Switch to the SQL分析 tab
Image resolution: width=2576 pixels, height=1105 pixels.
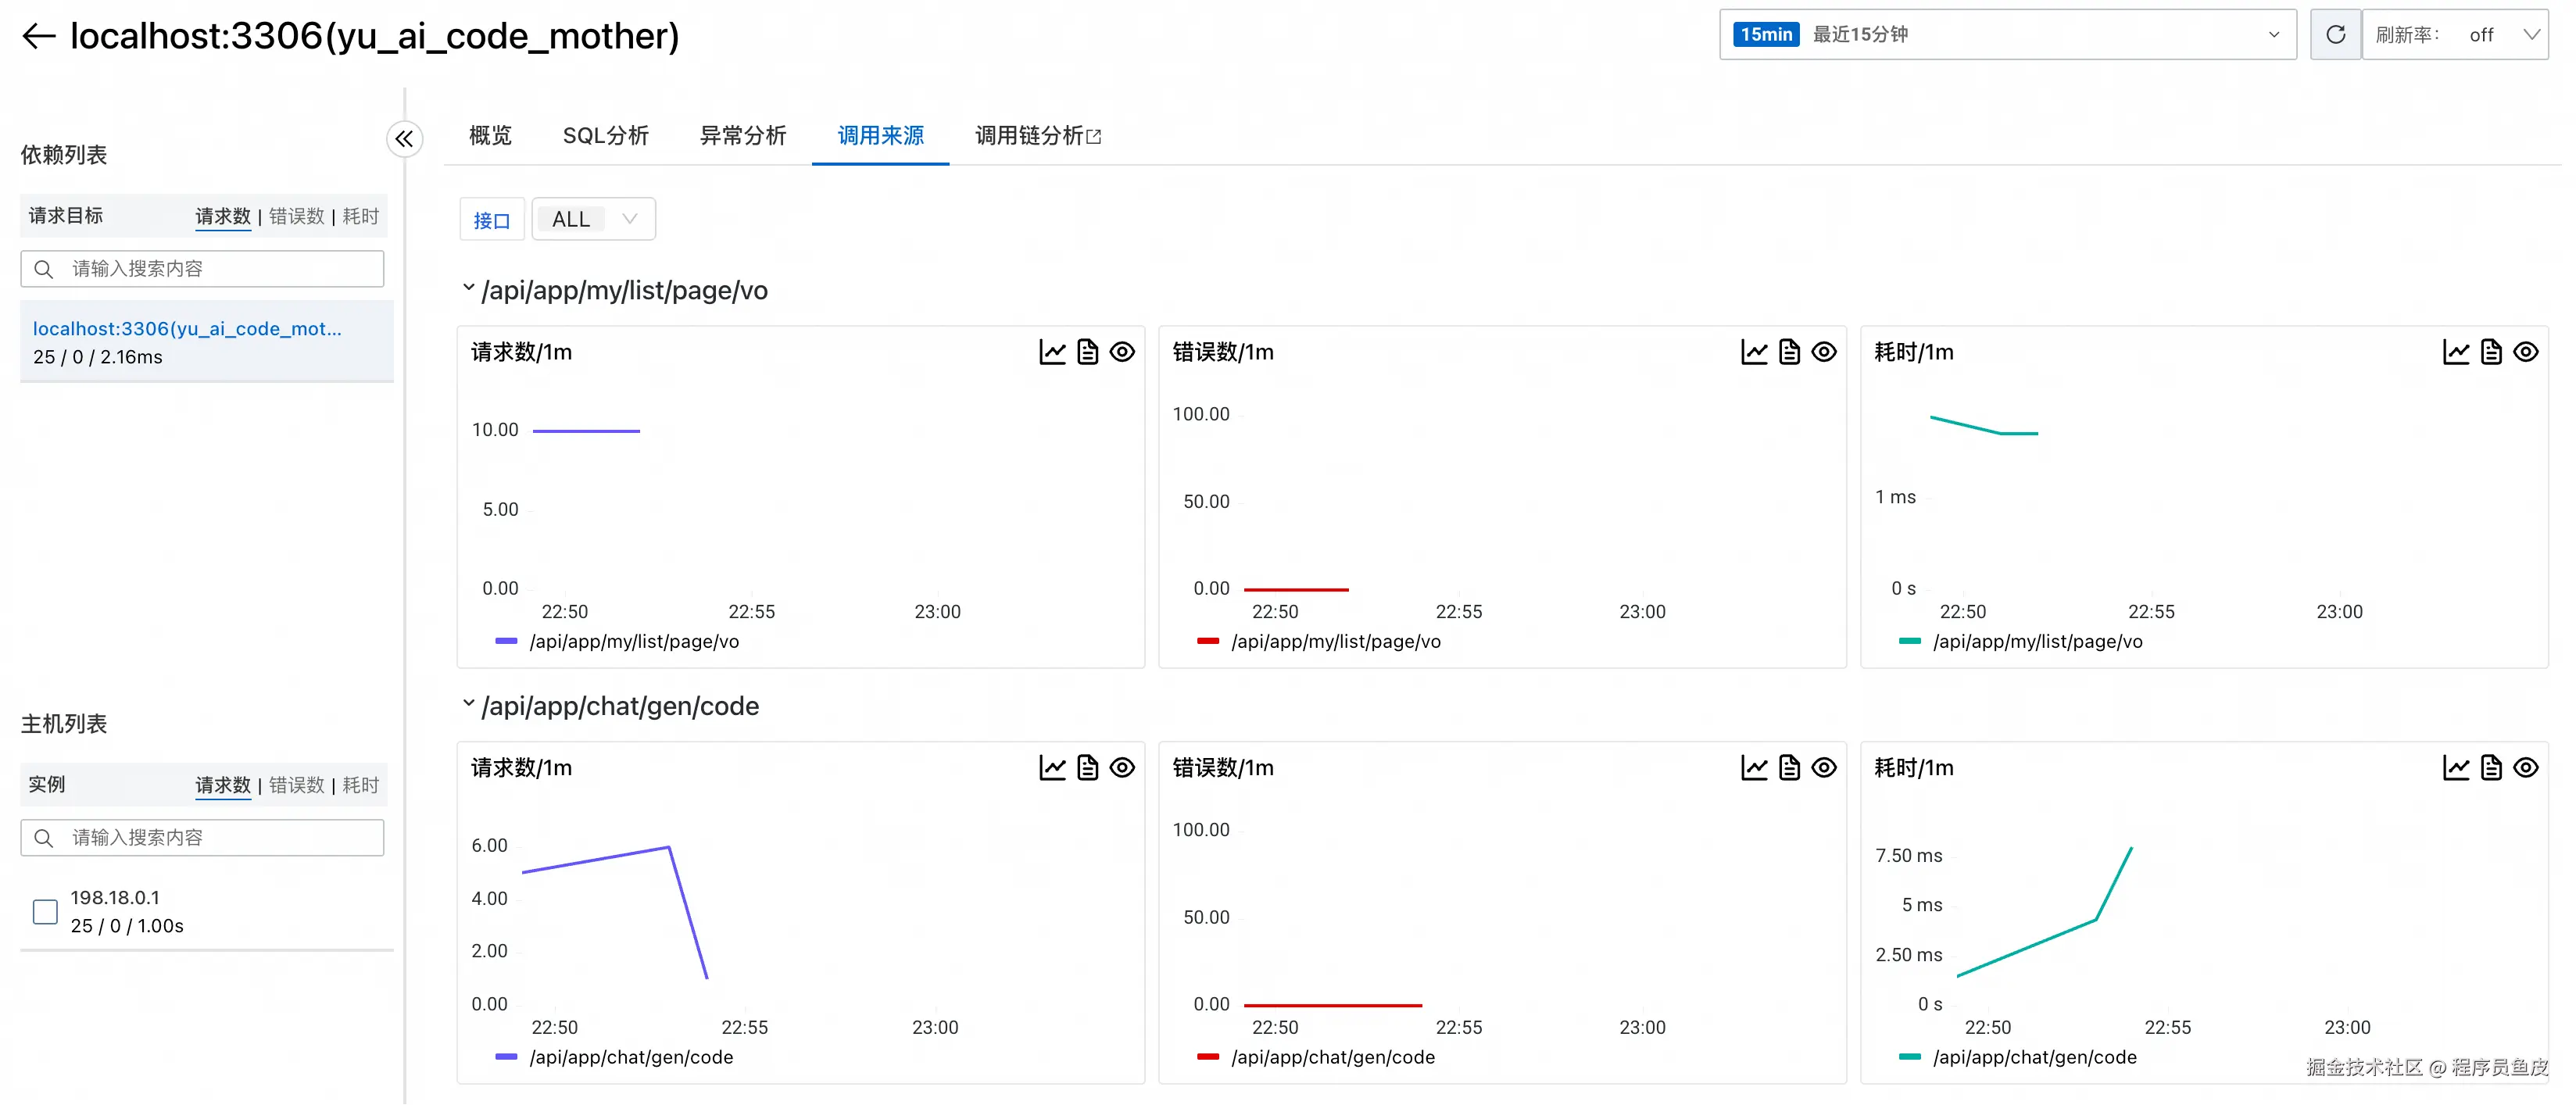[x=605, y=136]
